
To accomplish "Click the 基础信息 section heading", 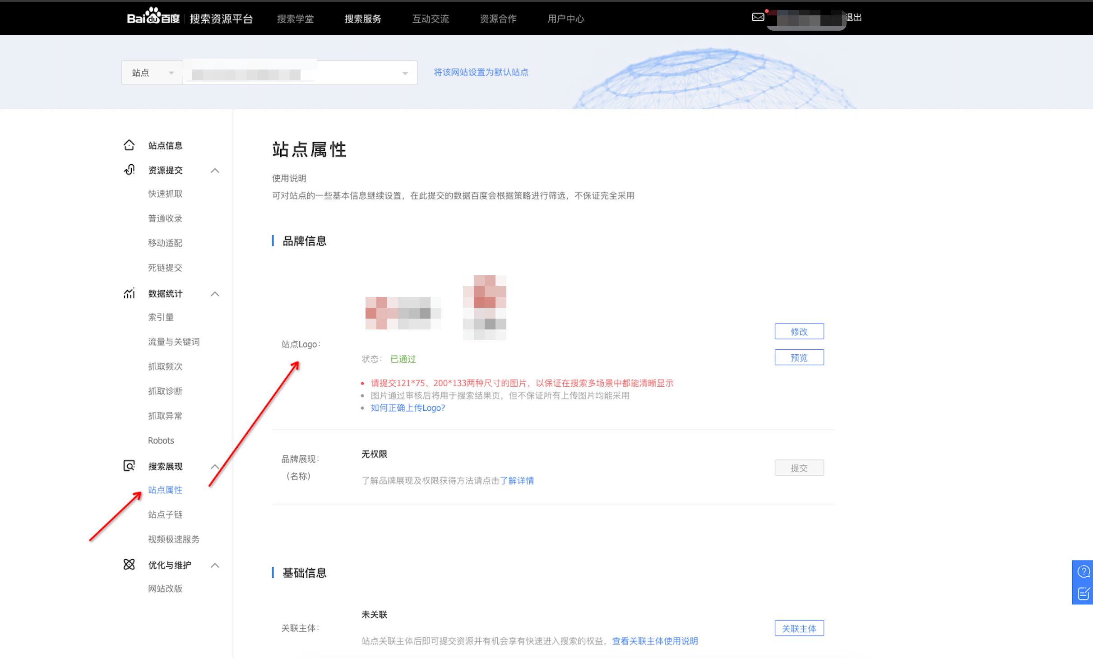I will coord(304,573).
